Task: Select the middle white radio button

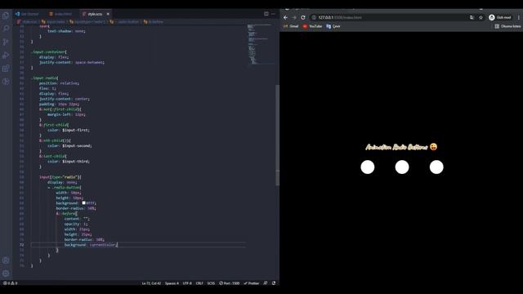Action: tap(402, 167)
